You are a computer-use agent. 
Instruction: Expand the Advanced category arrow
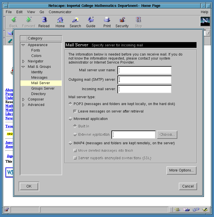(23, 105)
